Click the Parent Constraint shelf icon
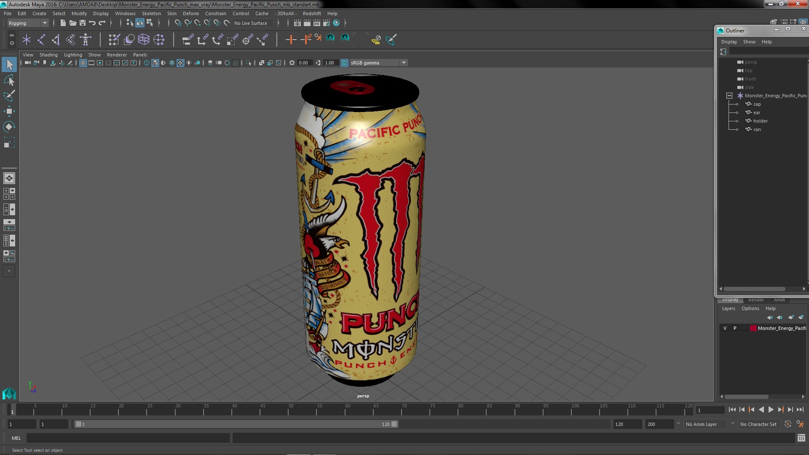This screenshot has width=809, height=455. point(188,40)
